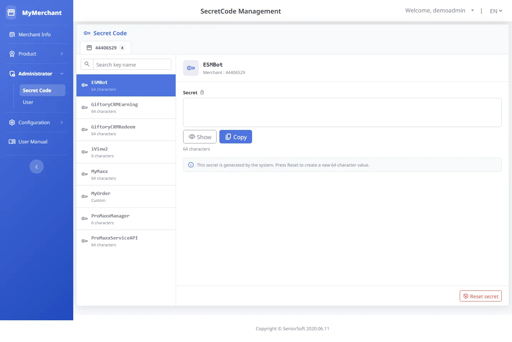The width and height of the screenshot is (512, 342).
Task: Click the '64 characters' text below Show button
Action: click(x=196, y=149)
